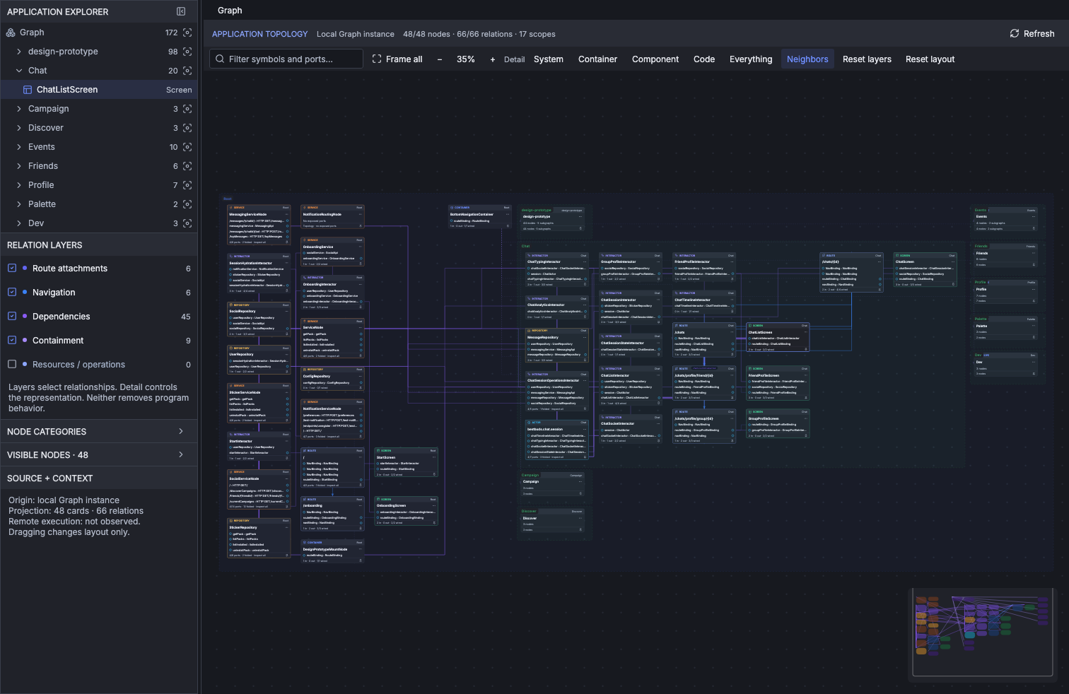The width and height of the screenshot is (1069, 694).
Task: Select the Code detail level
Action: coord(704,59)
